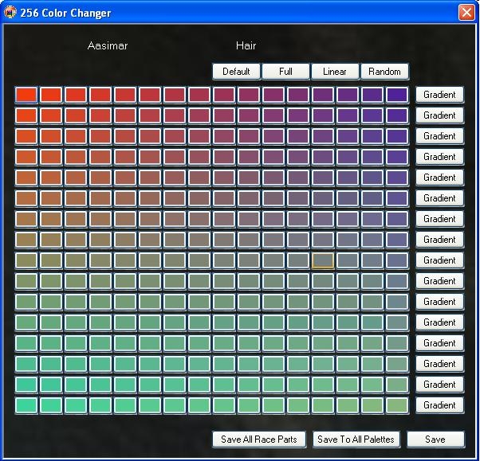Generate colors with the Random button
The image size is (480, 461).
click(x=384, y=72)
